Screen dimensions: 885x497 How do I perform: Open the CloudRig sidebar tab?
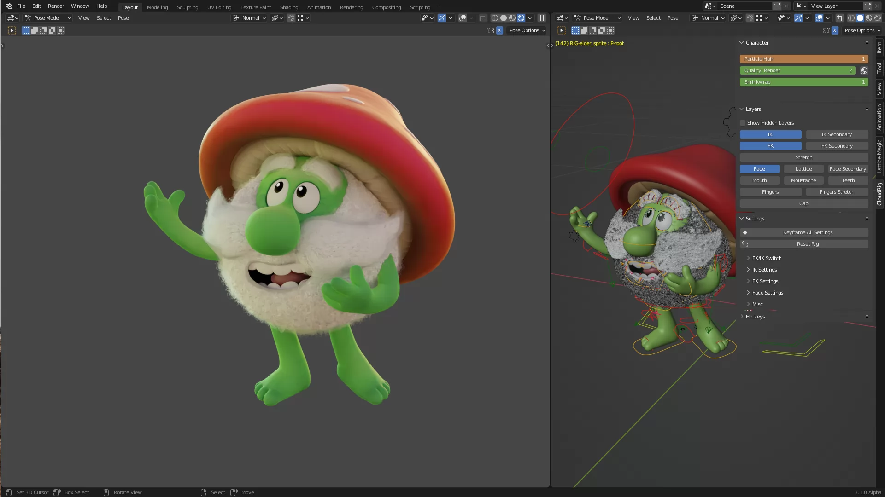(x=879, y=193)
